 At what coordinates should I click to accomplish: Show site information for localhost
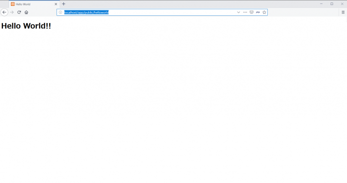[60, 12]
